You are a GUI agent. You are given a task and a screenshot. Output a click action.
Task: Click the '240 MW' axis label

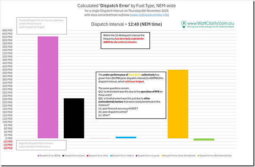coord(7,99)
